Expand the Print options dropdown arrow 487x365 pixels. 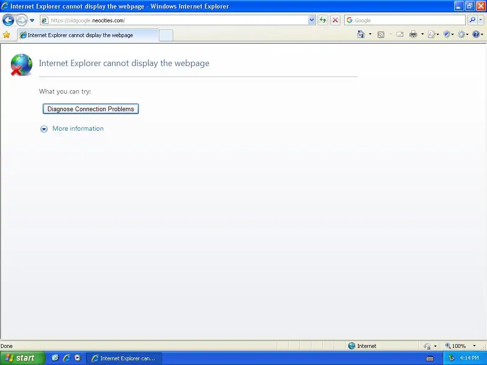pos(422,34)
